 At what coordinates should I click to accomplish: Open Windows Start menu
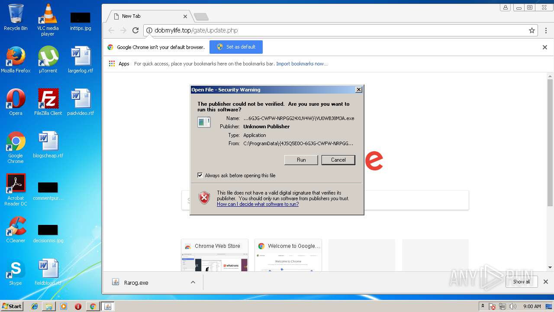(12, 306)
